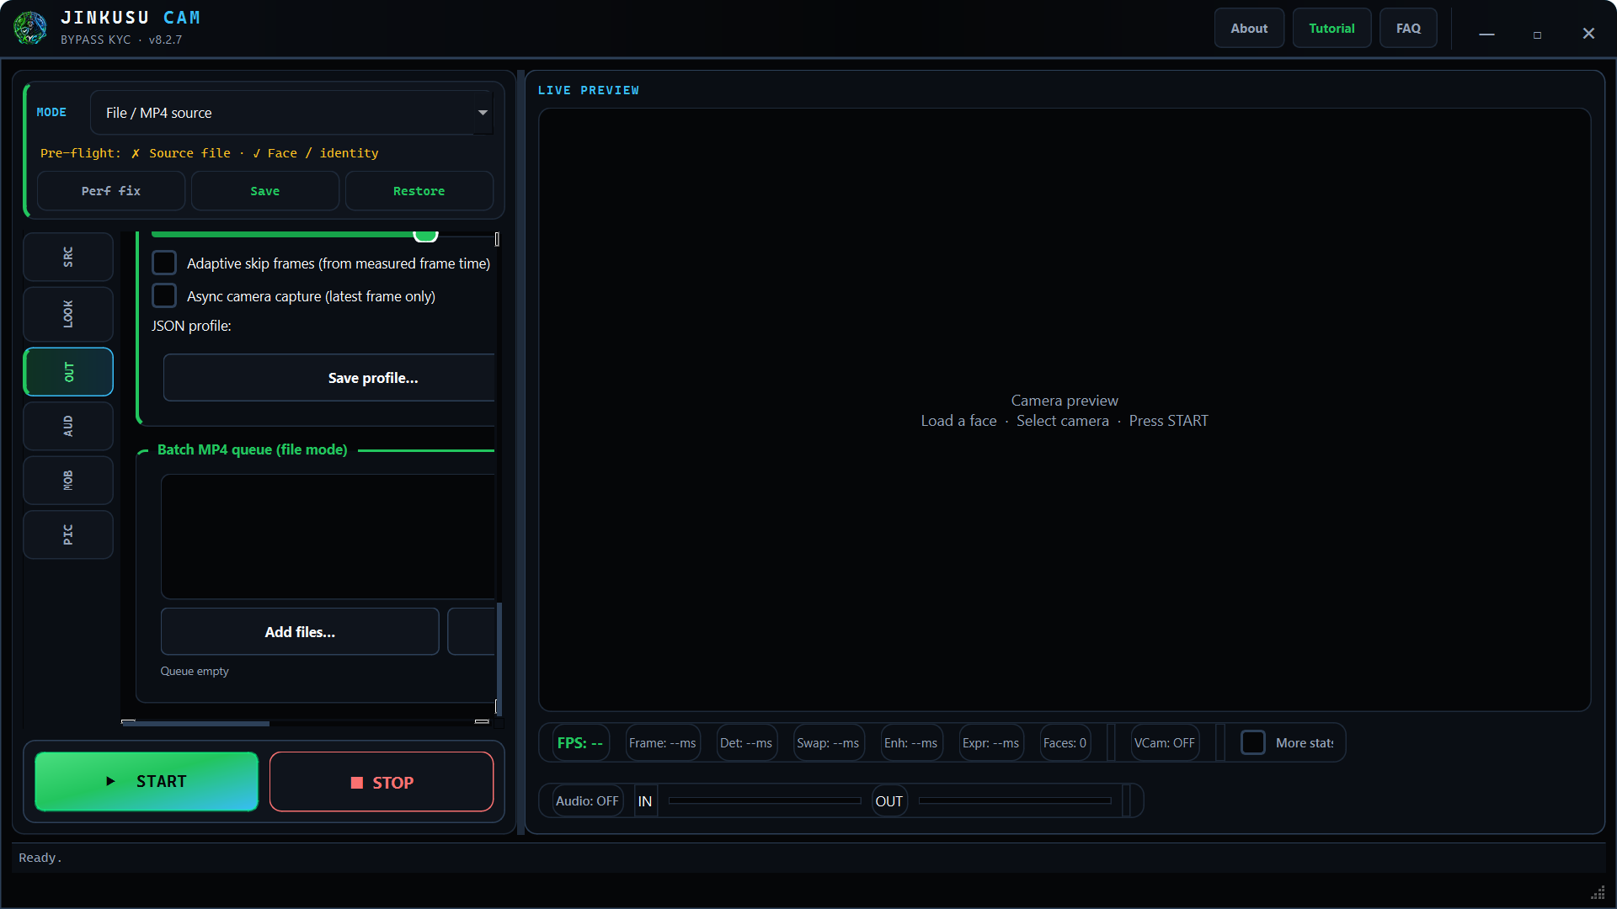Click the Restore button
Screen dimensions: 1617x909
click(419, 191)
